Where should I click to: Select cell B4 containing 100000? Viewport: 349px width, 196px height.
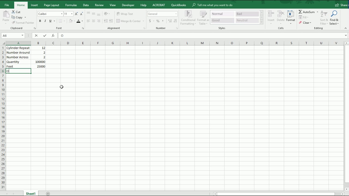pyautogui.click(x=38, y=62)
